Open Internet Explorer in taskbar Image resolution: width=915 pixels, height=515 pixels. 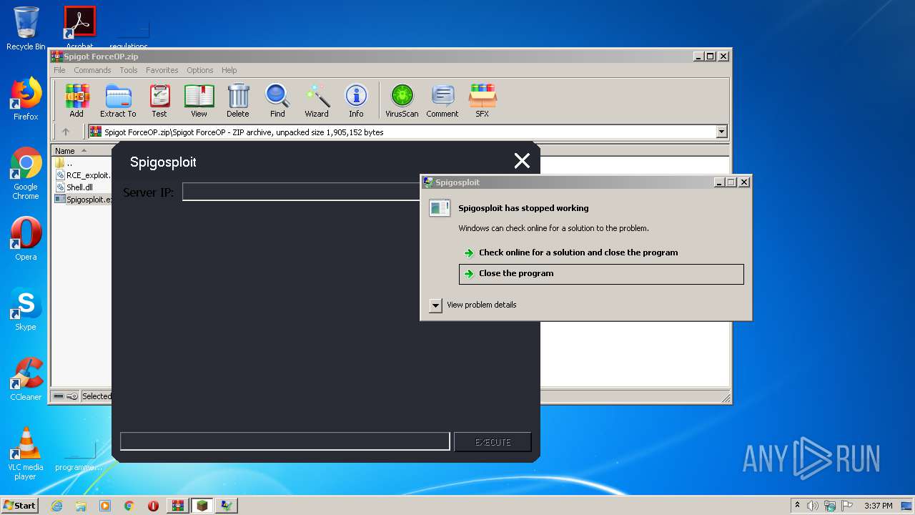[x=56, y=506]
